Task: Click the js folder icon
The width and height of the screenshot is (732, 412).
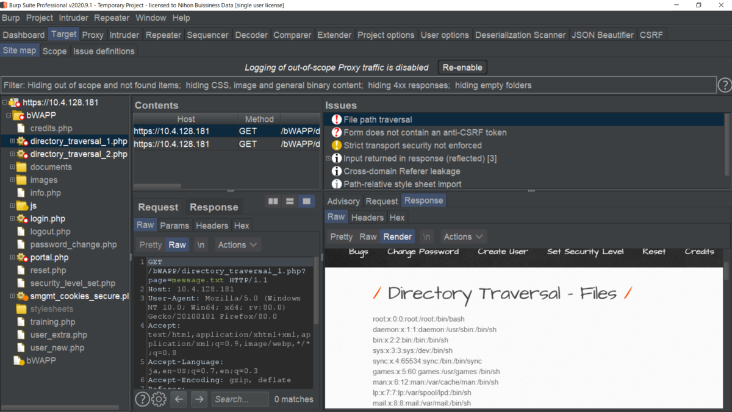Action: (x=21, y=206)
